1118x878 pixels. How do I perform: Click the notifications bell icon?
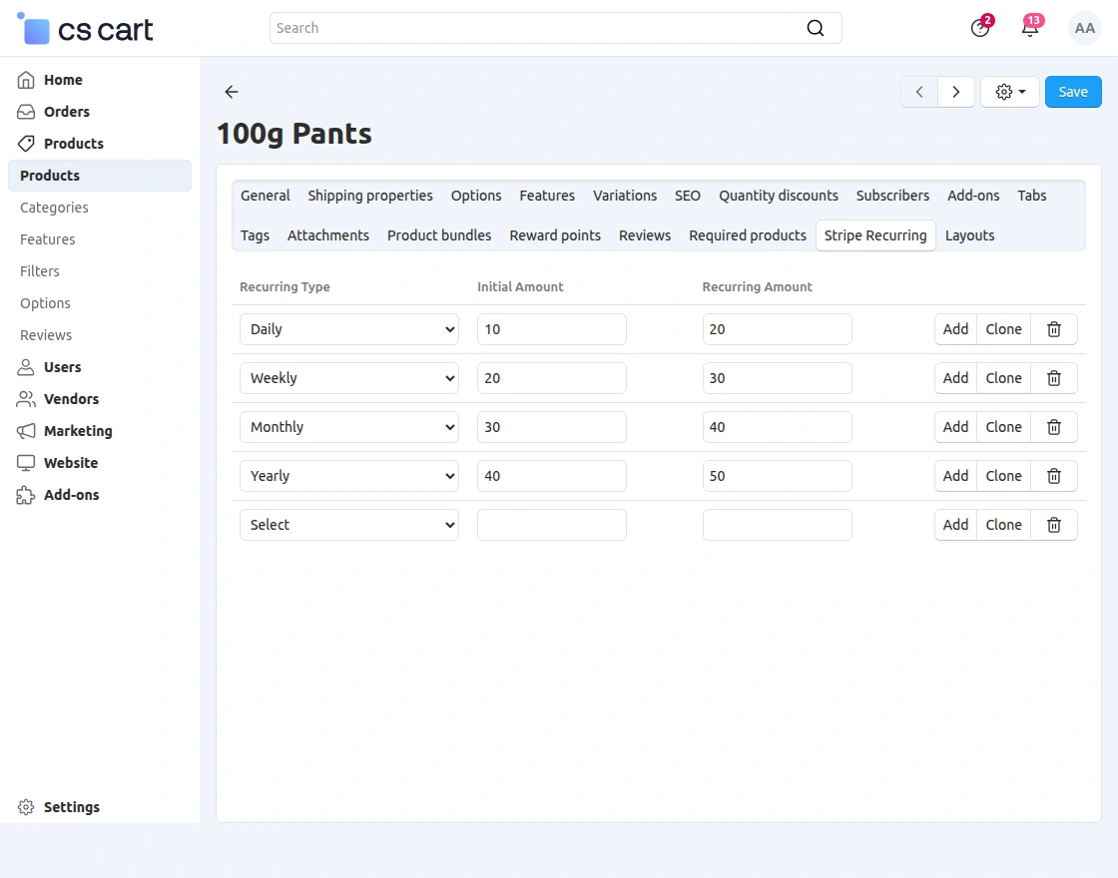1030,28
